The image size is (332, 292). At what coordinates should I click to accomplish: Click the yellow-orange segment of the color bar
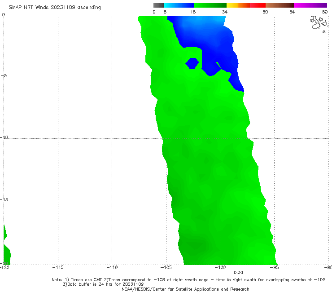(238, 5)
